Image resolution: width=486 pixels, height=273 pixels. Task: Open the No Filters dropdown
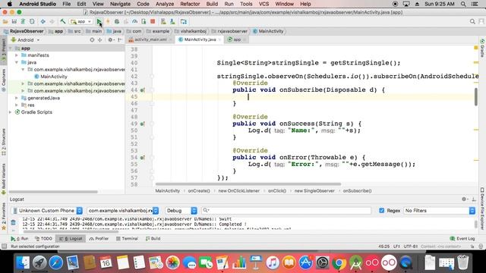click(439, 211)
